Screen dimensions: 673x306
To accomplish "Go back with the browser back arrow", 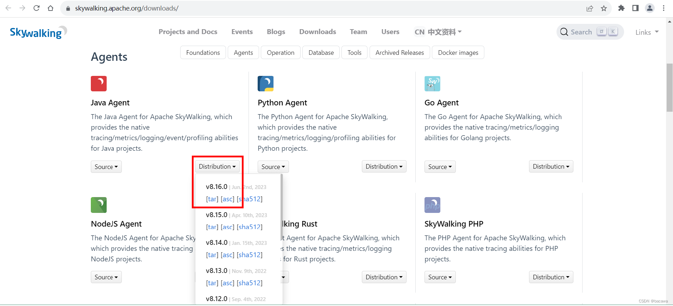I will (8, 8).
